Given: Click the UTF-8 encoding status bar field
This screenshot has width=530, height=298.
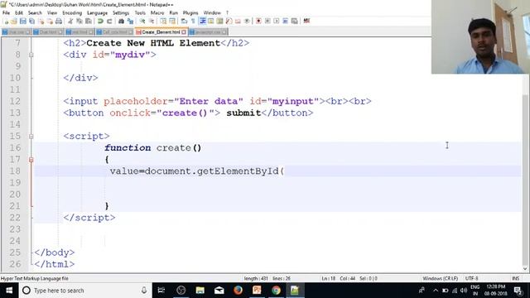Looking at the screenshot, I should pos(471,278).
